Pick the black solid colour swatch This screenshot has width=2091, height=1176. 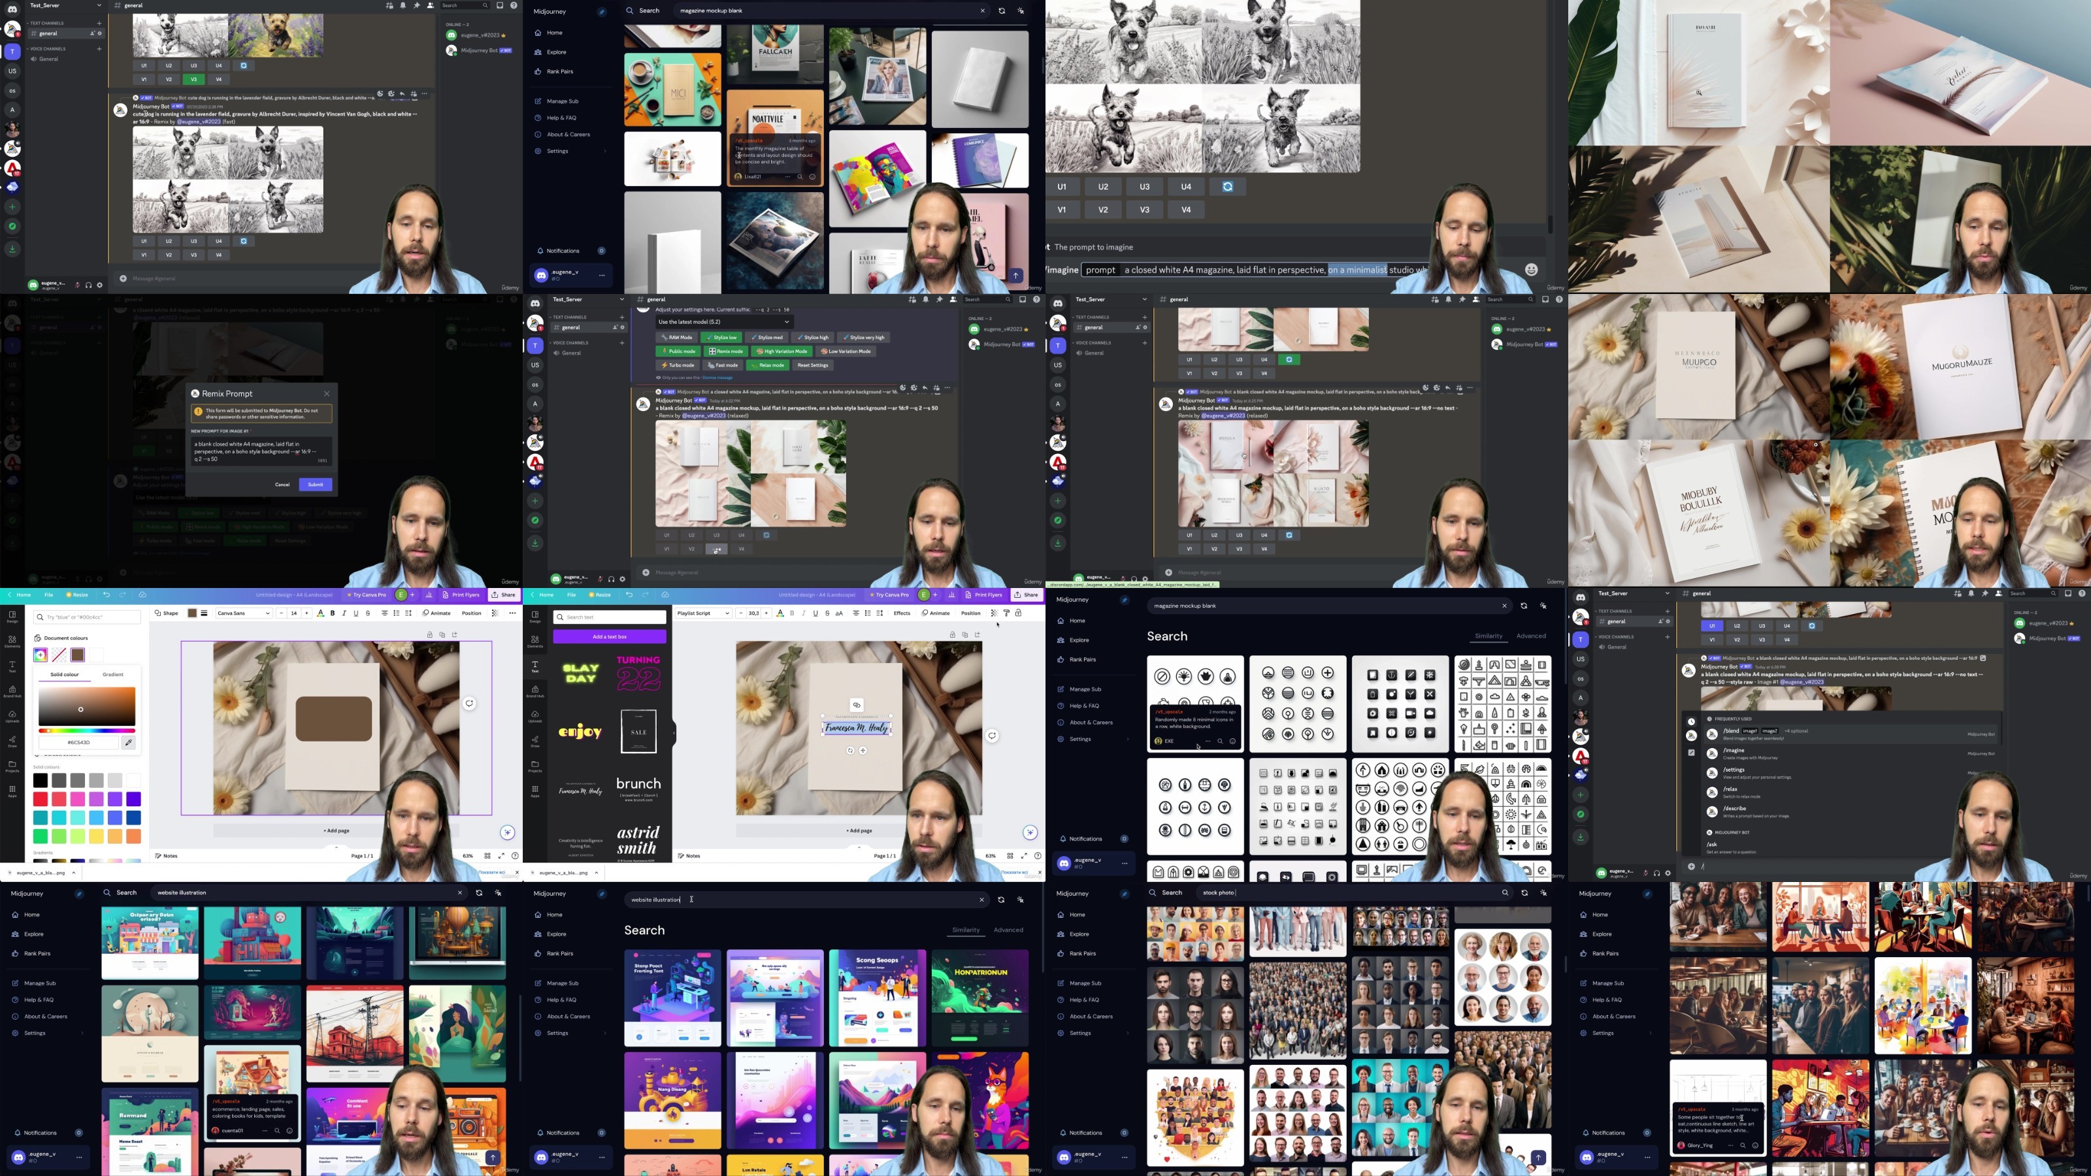pyautogui.click(x=41, y=781)
